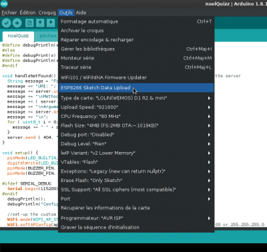Switch to the noelQuizz tab
This screenshot has width=267, height=252.
click(x=18, y=36)
